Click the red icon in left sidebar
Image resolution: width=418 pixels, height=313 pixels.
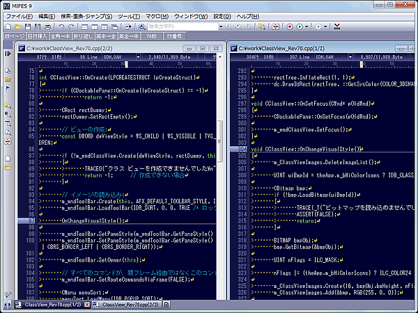pos(6,142)
